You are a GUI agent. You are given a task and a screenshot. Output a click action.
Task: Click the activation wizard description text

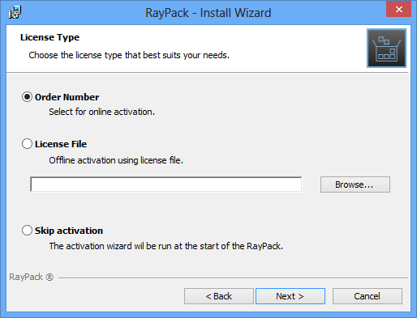coord(166,246)
